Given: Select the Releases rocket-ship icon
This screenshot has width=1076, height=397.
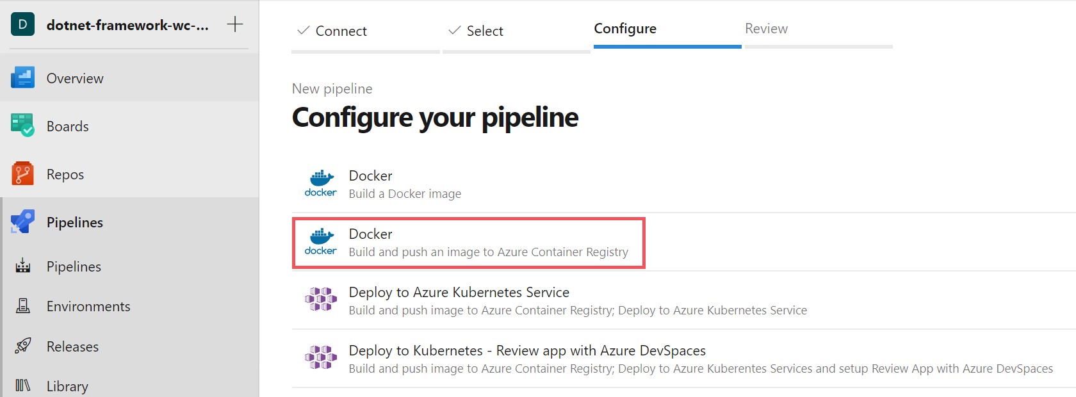Looking at the screenshot, I should tap(22, 346).
